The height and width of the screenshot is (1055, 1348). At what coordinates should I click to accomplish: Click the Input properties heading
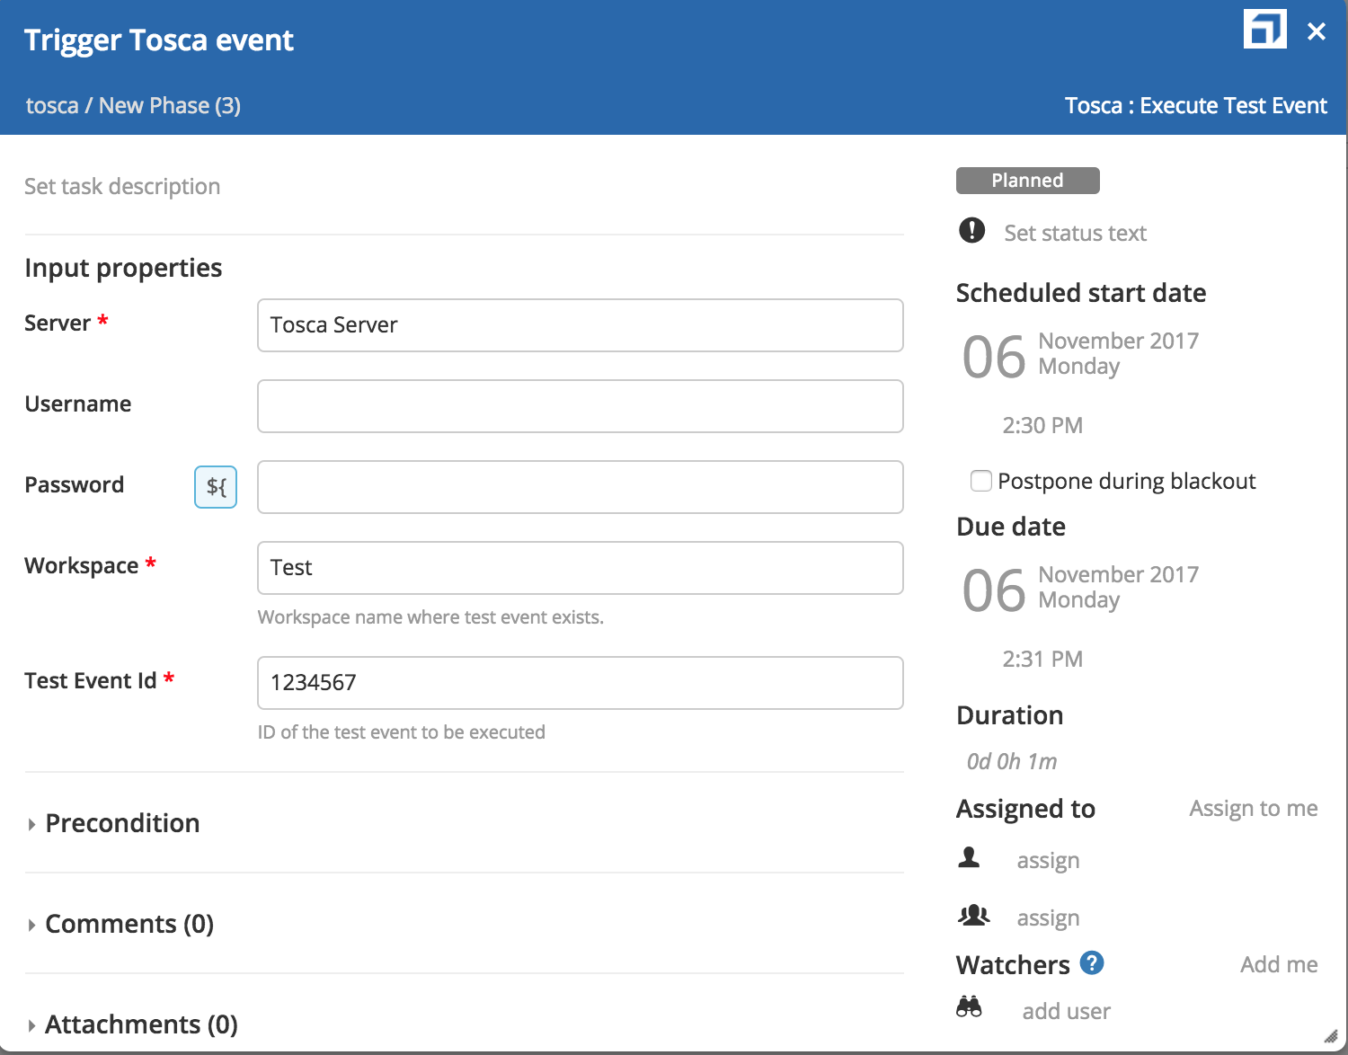pos(123,268)
